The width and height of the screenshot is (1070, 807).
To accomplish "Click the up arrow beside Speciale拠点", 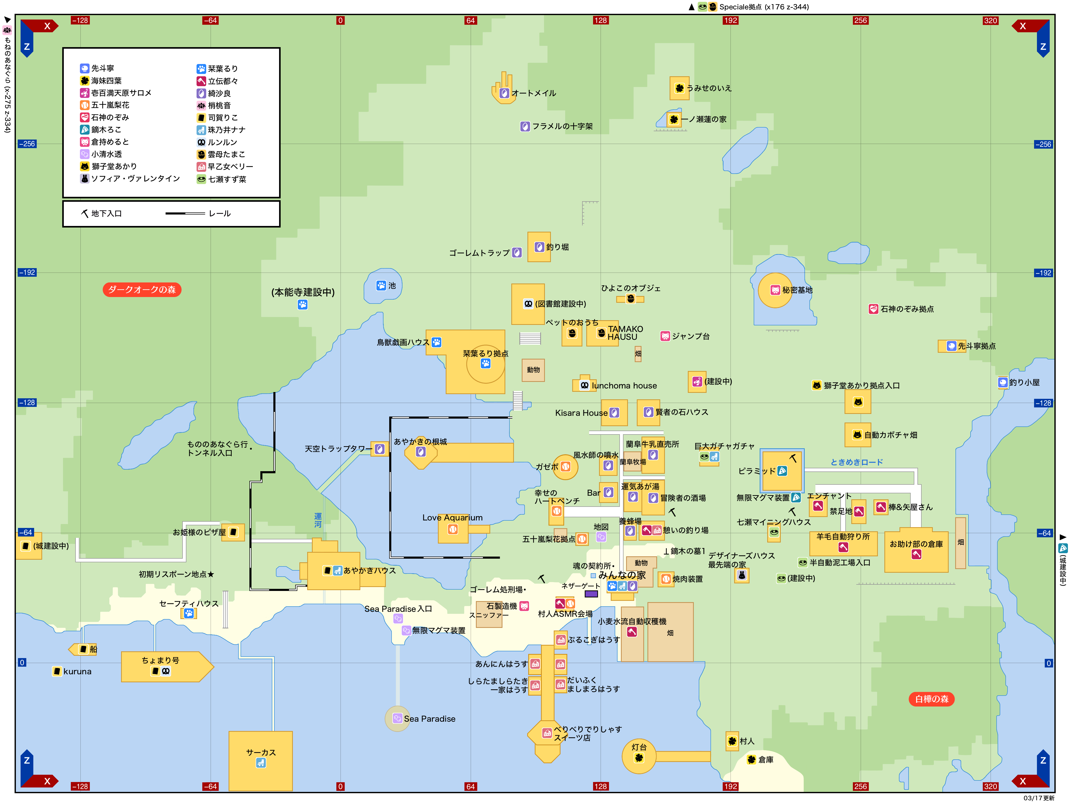I will 691,7.
